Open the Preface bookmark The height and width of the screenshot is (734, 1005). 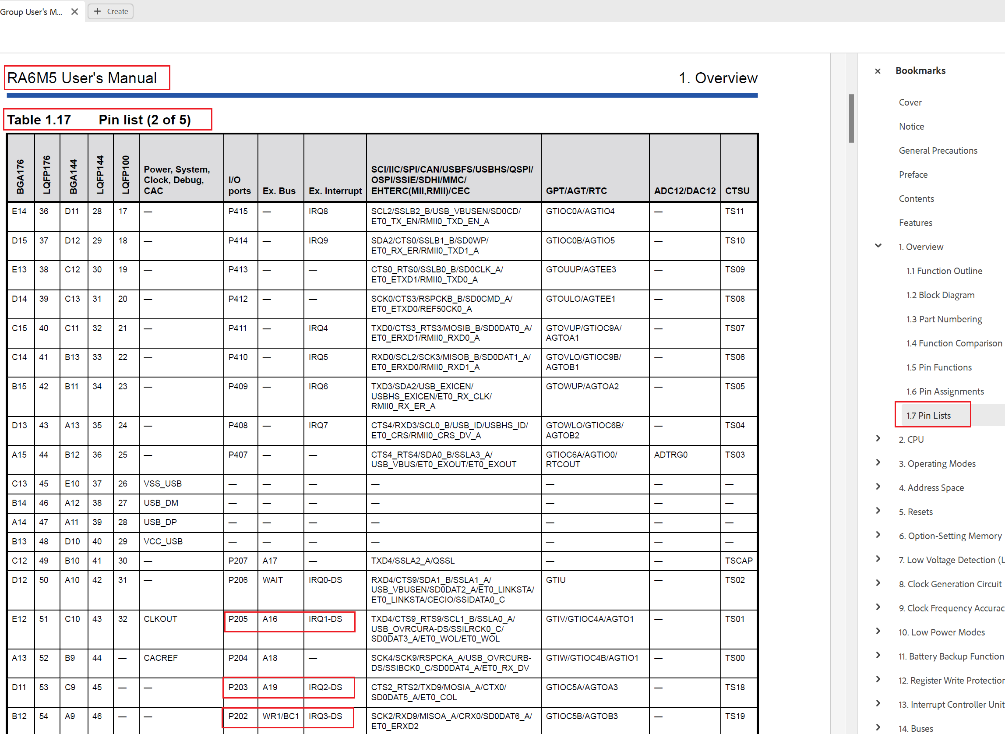pos(913,175)
